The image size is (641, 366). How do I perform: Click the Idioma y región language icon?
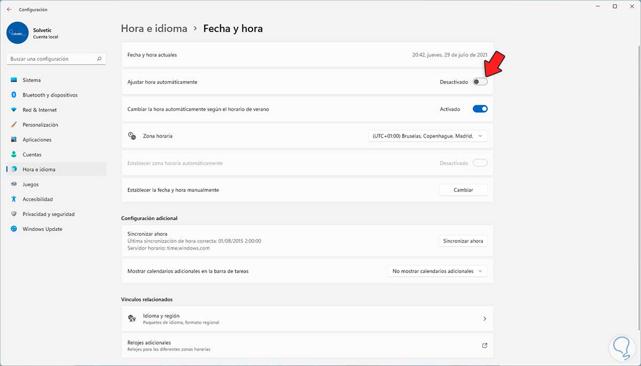point(132,319)
